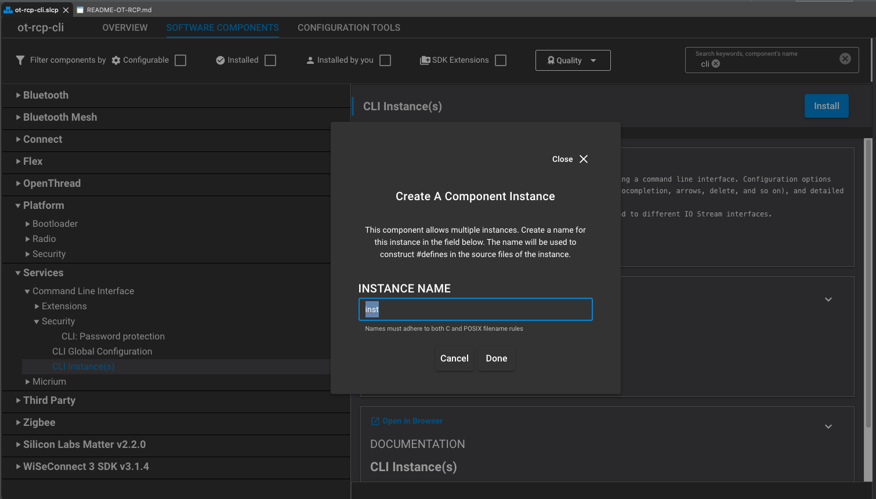Viewport: 876px width, 499px height.
Task: Expand the Third Party category
Action: tap(19, 400)
